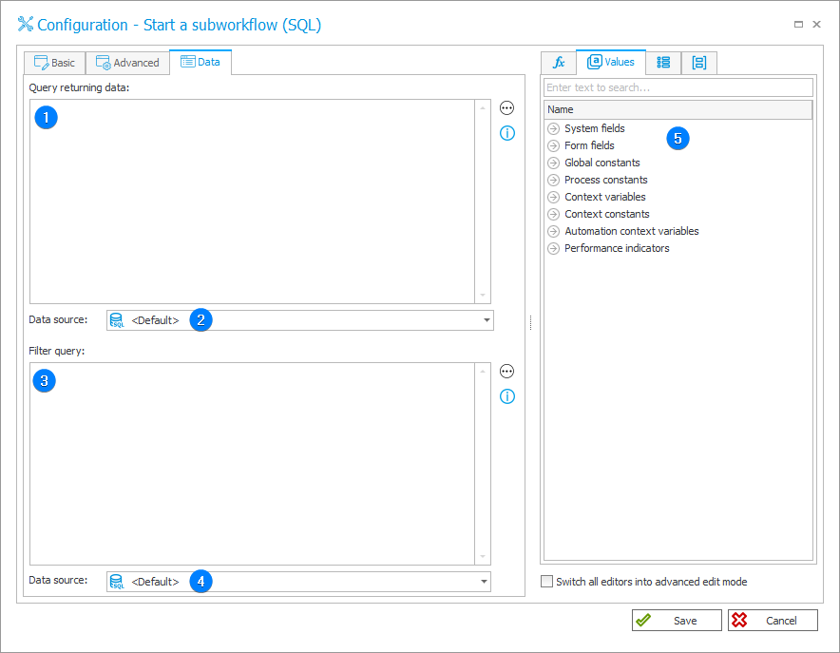The width and height of the screenshot is (840, 653).
Task: Show info for Filter query
Action: coord(506,396)
